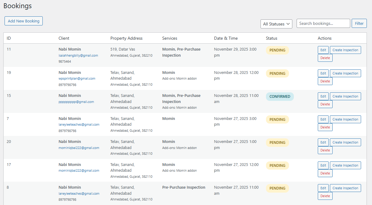Create inspection for booking ID 11
The width and height of the screenshot is (372, 205).
pos(345,50)
